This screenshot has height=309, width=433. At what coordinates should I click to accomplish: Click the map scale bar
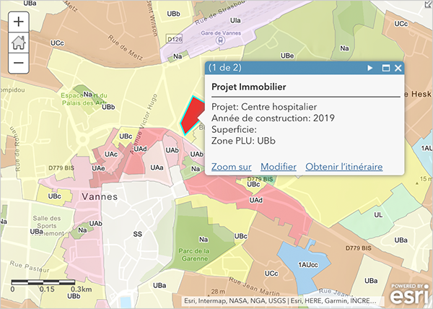(x=43, y=282)
